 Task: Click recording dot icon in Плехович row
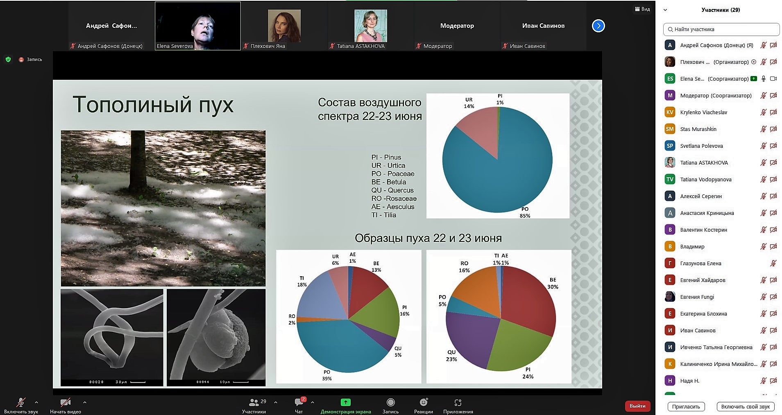point(754,62)
